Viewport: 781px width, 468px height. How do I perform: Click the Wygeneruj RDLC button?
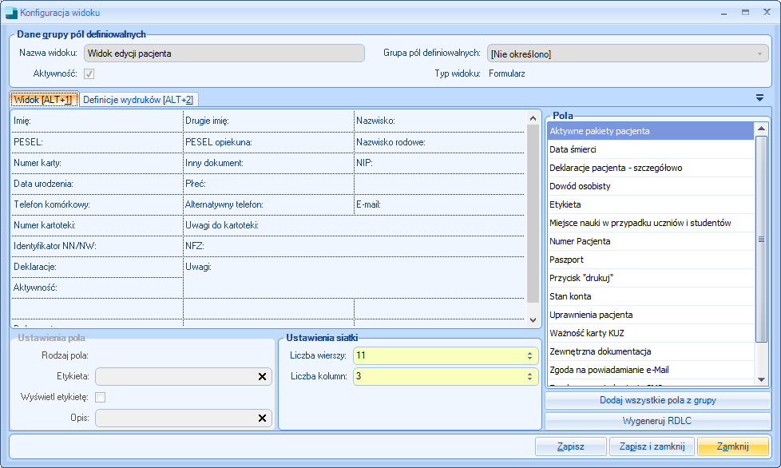[x=657, y=421]
